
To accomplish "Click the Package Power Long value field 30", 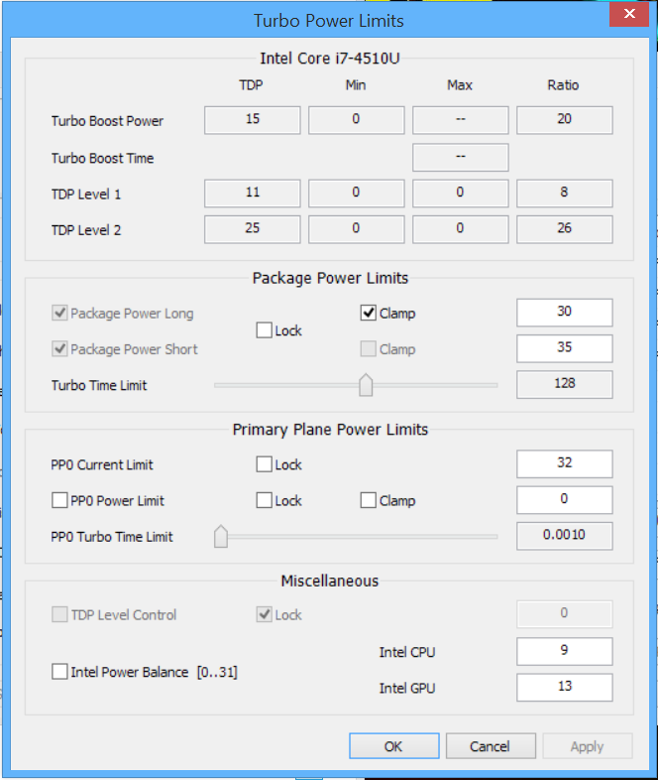I will [565, 313].
